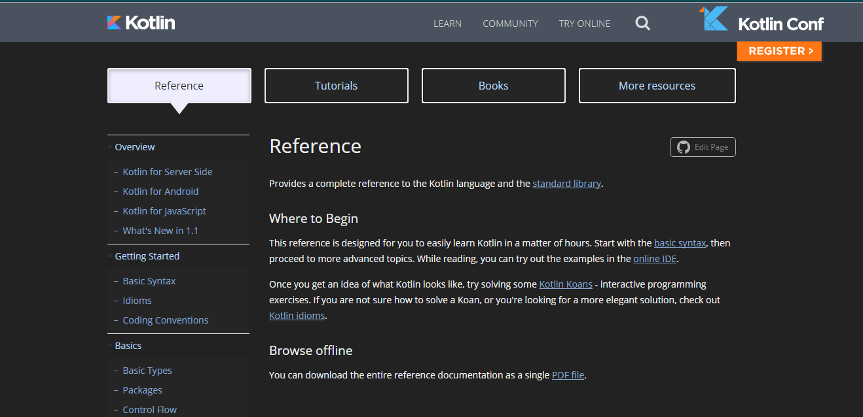Image resolution: width=863 pixels, height=417 pixels.
Task: Open Kotlin for Android page
Action: point(160,192)
